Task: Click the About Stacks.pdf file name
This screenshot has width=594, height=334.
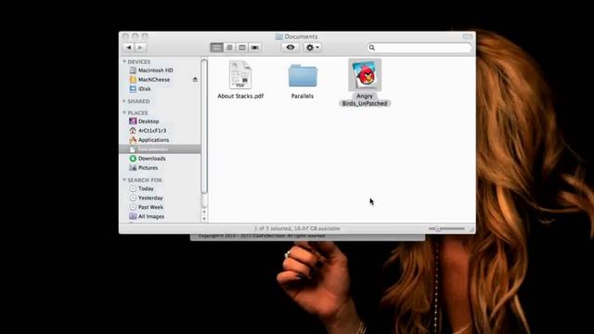Action: point(240,96)
